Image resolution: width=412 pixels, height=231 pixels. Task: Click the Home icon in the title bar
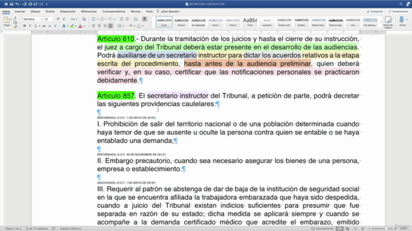pos(6,4)
